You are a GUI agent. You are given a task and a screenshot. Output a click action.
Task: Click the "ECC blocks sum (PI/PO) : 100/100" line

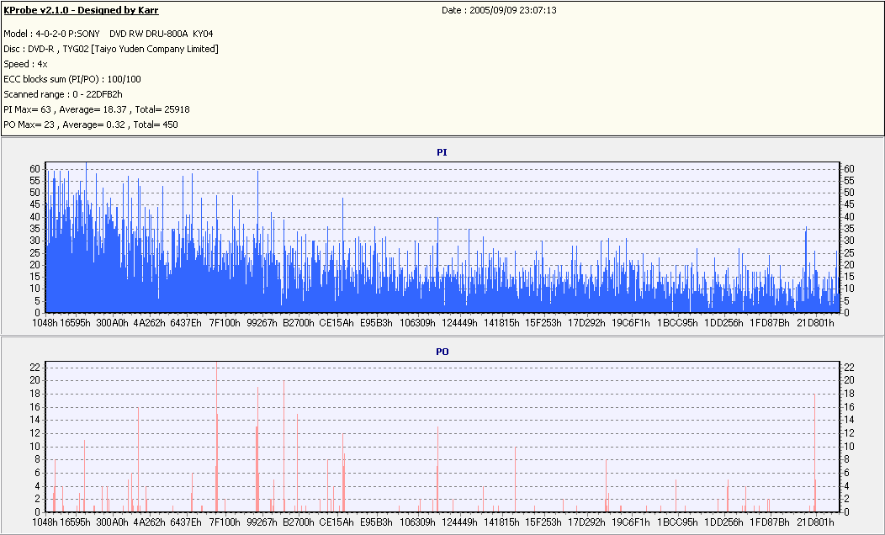[x=72, y=79]
